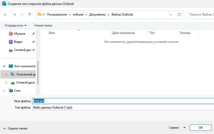This screenshot has height=134, width=214.
Task: Click the Видео film icon
Action: pos(11,42)
